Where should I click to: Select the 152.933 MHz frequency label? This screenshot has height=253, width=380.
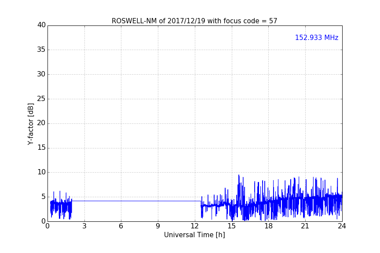pos(317,37)
